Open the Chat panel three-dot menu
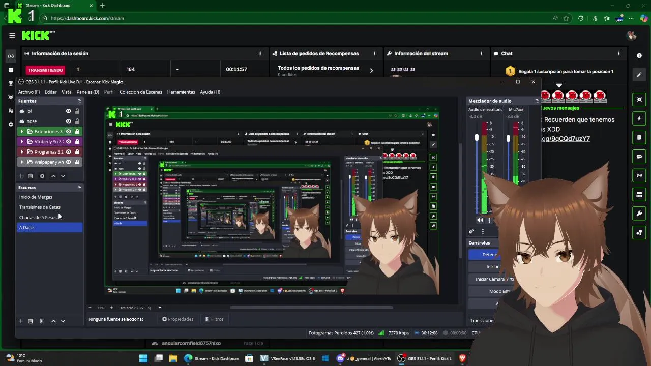651x366 pixels. (x=618, y=53)
